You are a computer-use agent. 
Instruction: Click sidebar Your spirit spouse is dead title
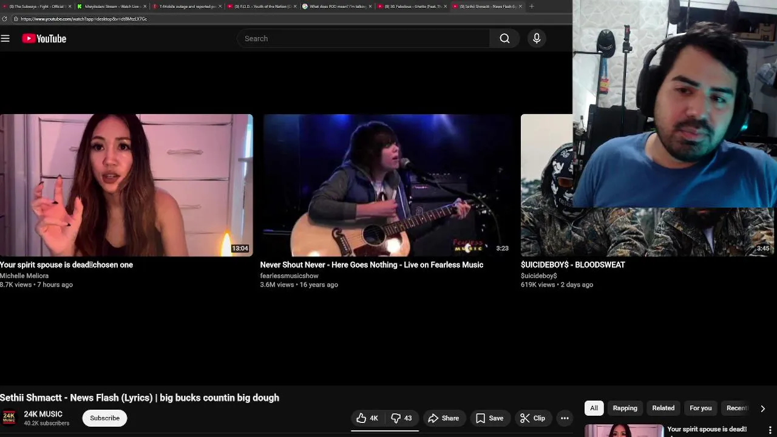(x=707, y=429)
